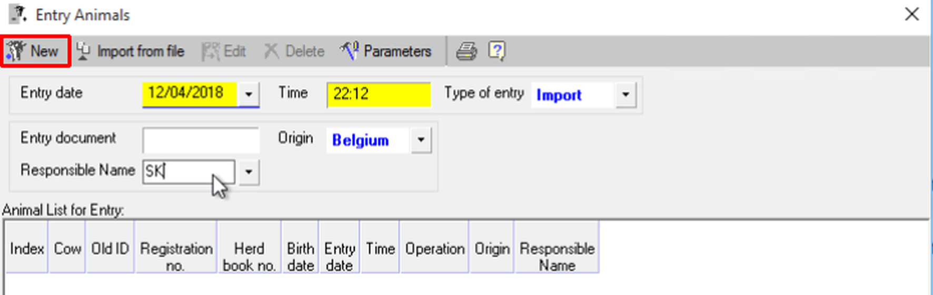Click the greyed Edit toolbar icon

[211, 51]
